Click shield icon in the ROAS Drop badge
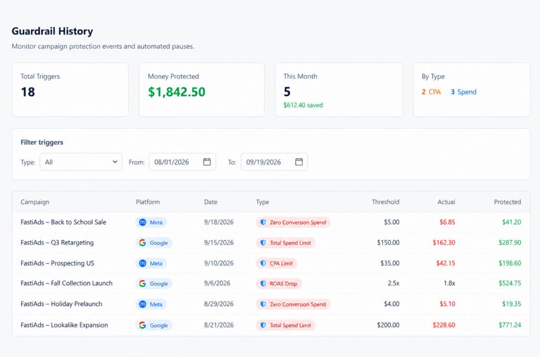 (x=263, y=284)
